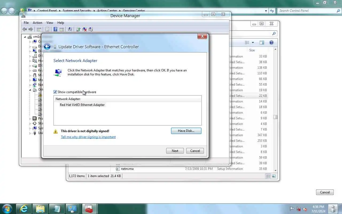The image size is (342, 214).
Task: Click Scan for hardware changes icon
Action: (70, 29)
